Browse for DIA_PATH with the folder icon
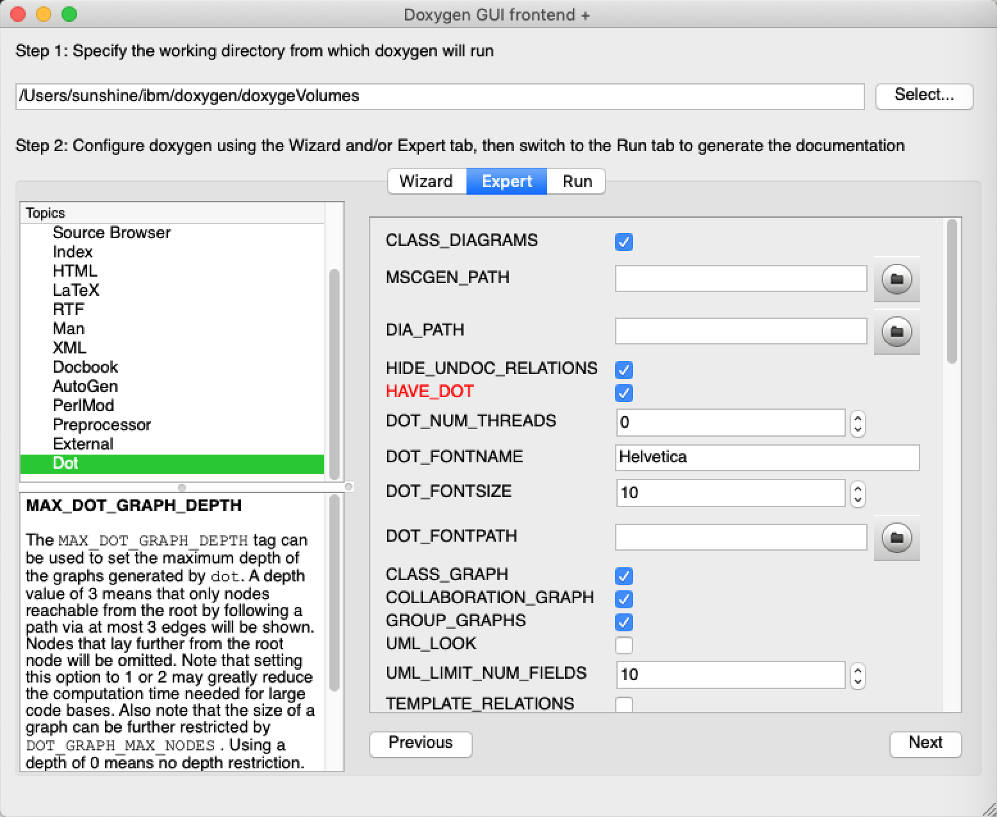The width and height of the screenshot is (997, 817). 897,332
